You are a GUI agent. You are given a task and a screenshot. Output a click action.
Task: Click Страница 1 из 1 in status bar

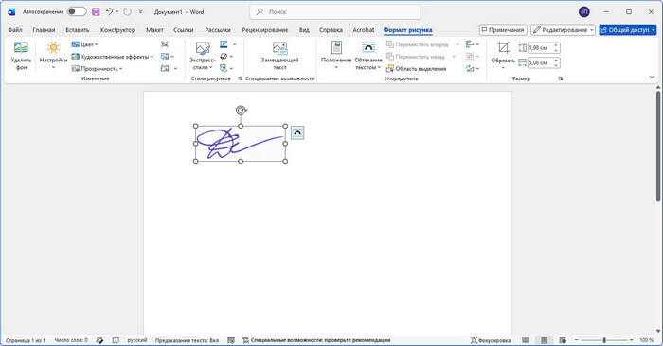coord(26,340)
